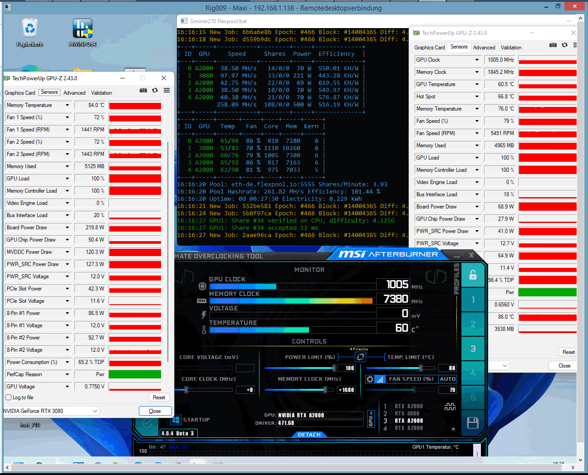Open the HWiNFO64 desktop shortcut
588x475 pixels.
(x=83, y=32)
